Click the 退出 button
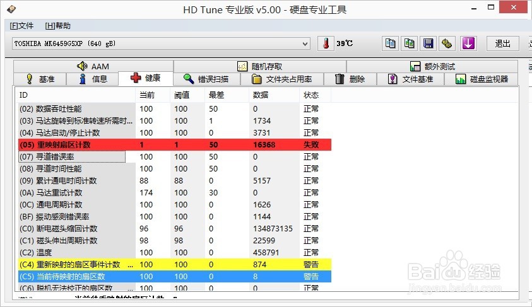Viewport: 532px width, 307px height. tap(502, 43)
